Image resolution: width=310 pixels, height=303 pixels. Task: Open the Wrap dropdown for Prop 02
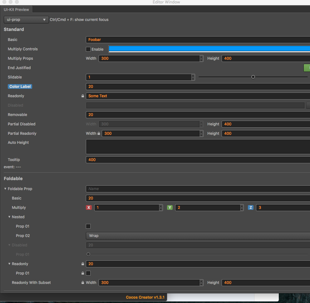(x=198, y=236)
